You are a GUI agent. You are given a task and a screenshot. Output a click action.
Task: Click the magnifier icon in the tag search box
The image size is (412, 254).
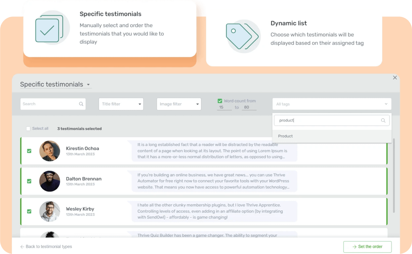point(383,120)
